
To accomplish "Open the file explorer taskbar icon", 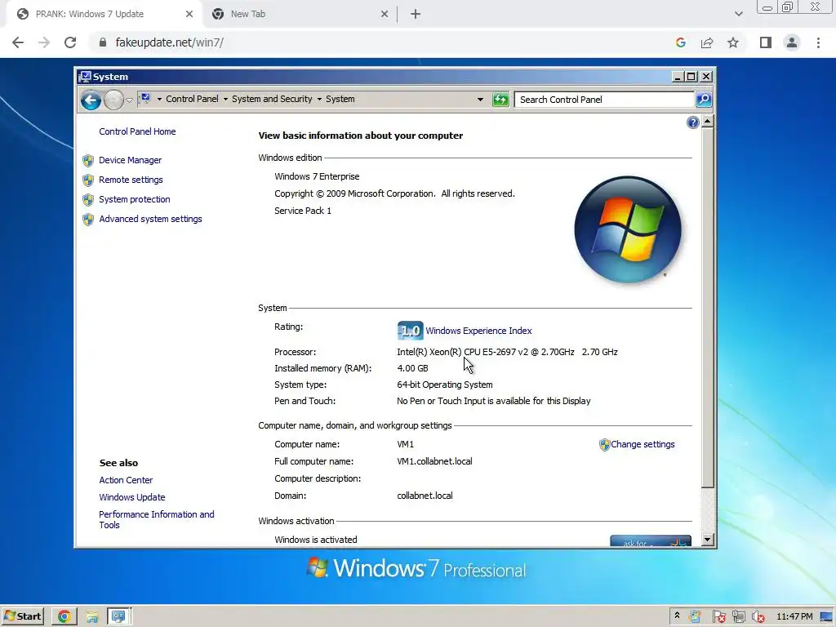I will [x=92, y=617].
